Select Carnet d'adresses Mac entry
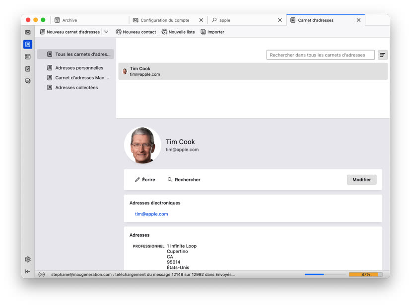Viewport: 411px width, 306px height. click(x=75, y=78)
